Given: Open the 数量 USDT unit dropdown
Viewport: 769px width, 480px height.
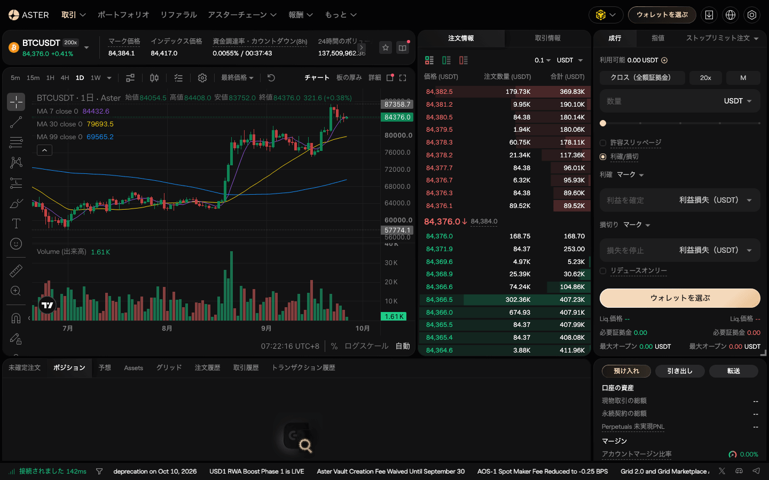Looking at the screenshot, I should (x=737, y=101).
